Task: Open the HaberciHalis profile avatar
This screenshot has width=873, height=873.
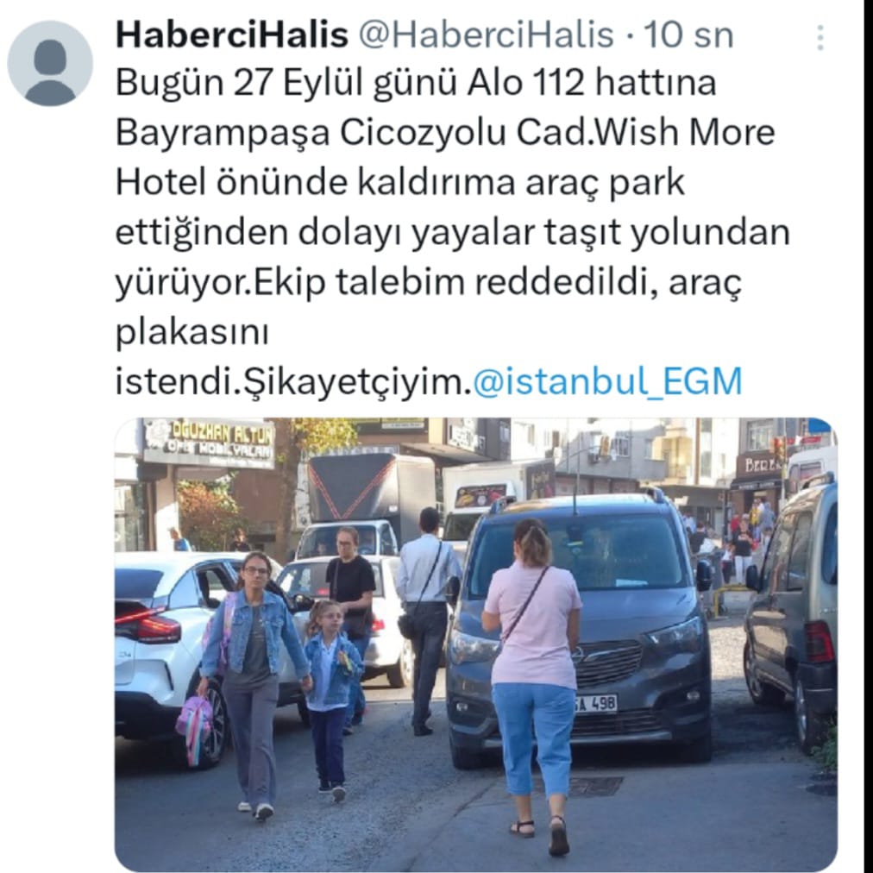Action: [x=50, y=63]
